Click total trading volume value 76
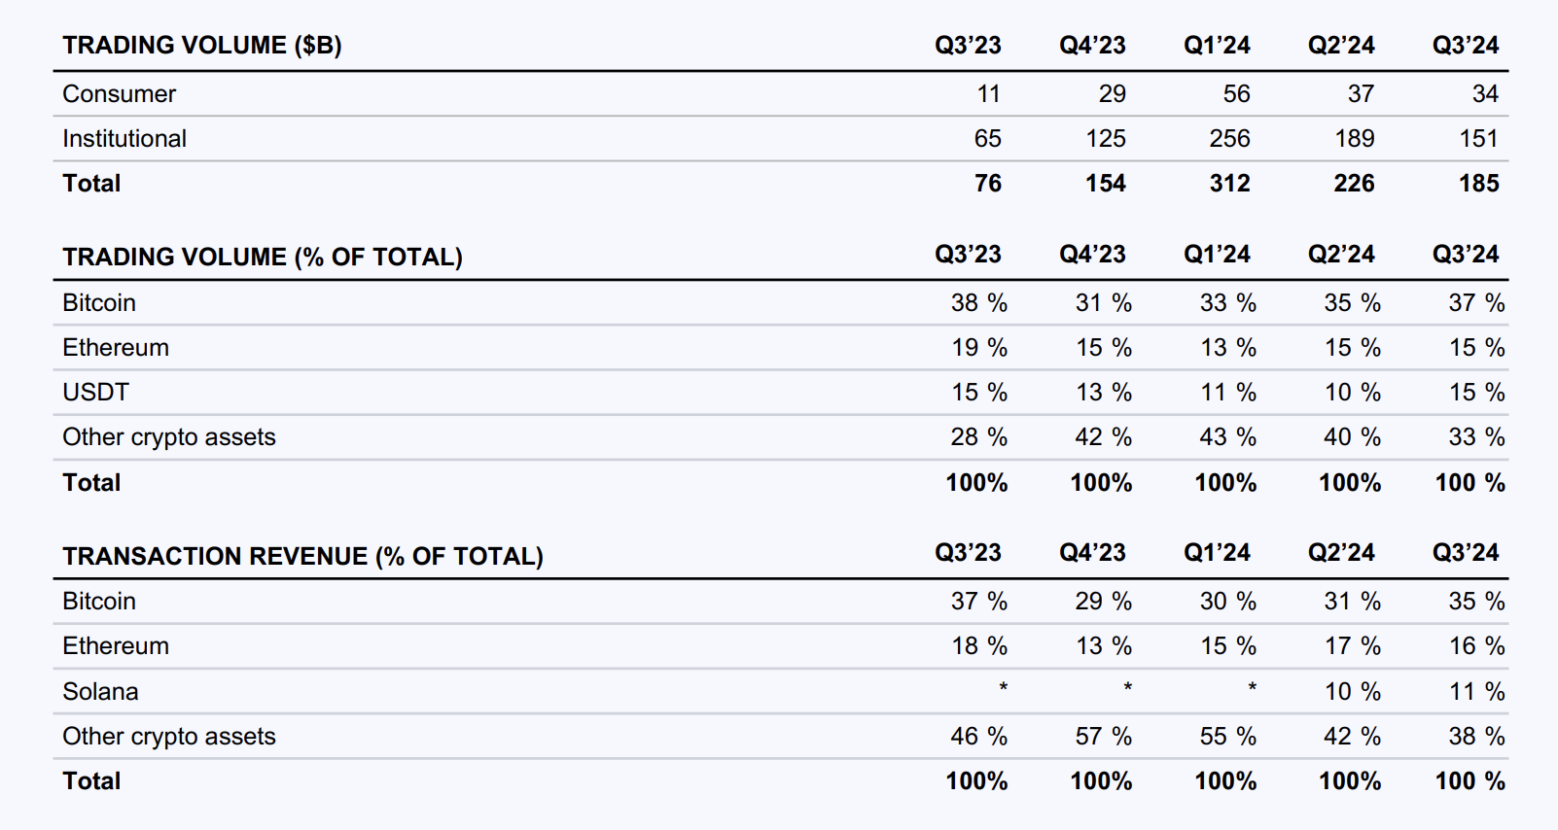This screenshot has height=830, width=1558. coord(987,184)
